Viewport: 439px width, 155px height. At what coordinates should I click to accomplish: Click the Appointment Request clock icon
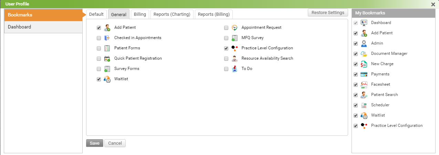point(234,28)
